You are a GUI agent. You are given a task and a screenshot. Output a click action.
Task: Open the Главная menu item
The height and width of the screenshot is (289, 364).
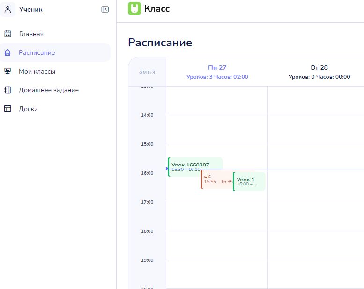click(x=55, y=34)
